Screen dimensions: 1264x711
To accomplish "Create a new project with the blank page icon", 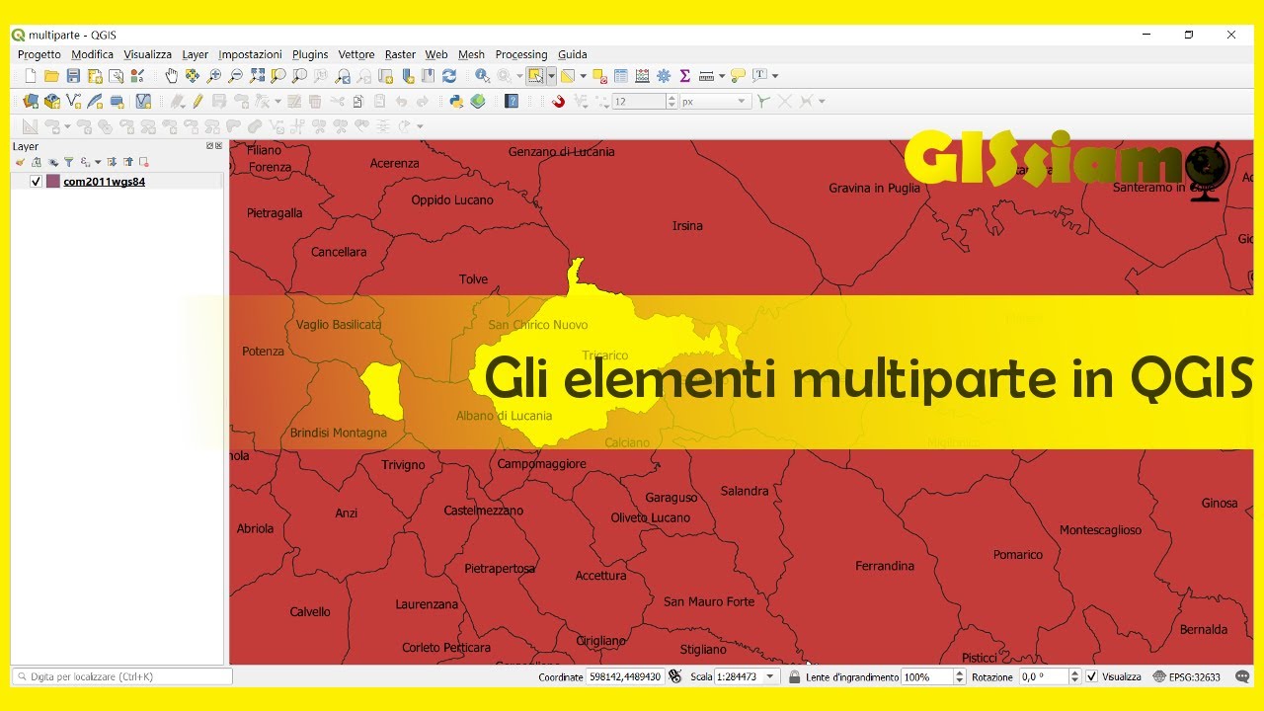I will 31,75.
